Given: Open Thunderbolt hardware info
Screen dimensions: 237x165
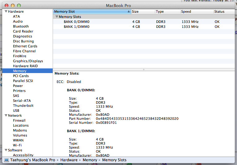Looking at the screenshot, I should (x=23, y=106).
